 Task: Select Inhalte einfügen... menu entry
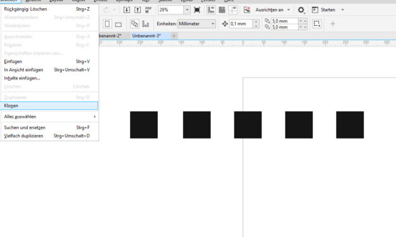tap(49, 78)
